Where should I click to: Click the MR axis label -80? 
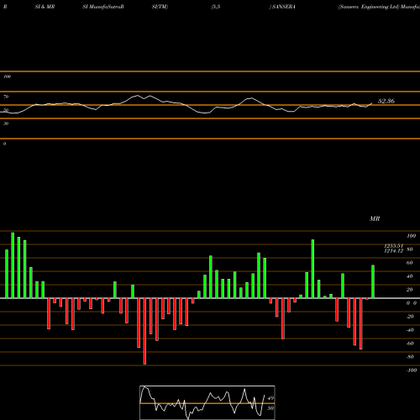click(x=410, y=357)
